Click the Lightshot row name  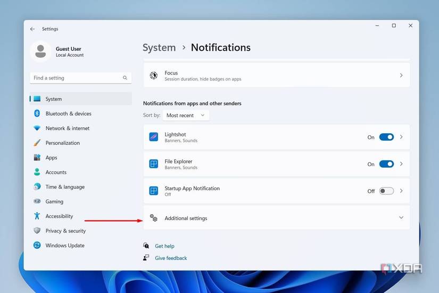tap(175, 134)
